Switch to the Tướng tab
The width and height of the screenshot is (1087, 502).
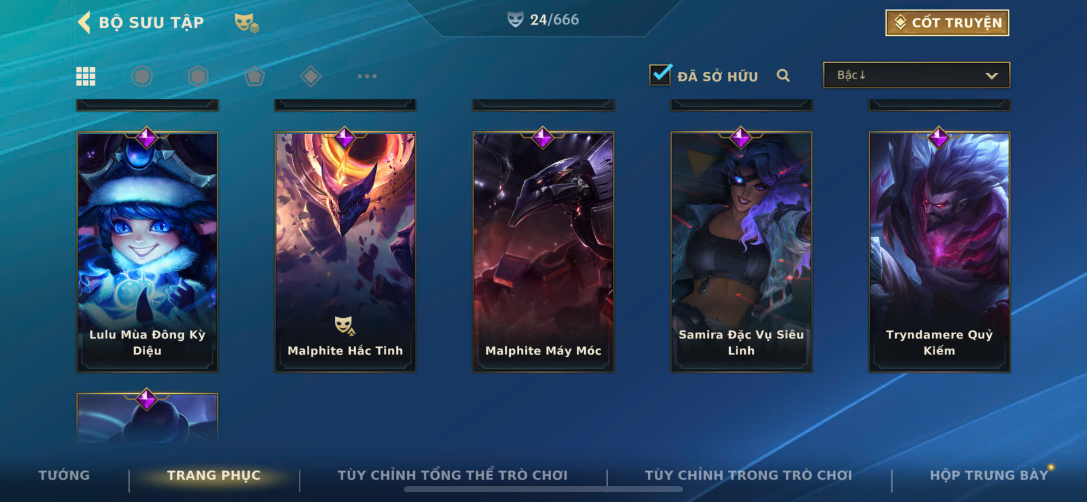point(64,475)
